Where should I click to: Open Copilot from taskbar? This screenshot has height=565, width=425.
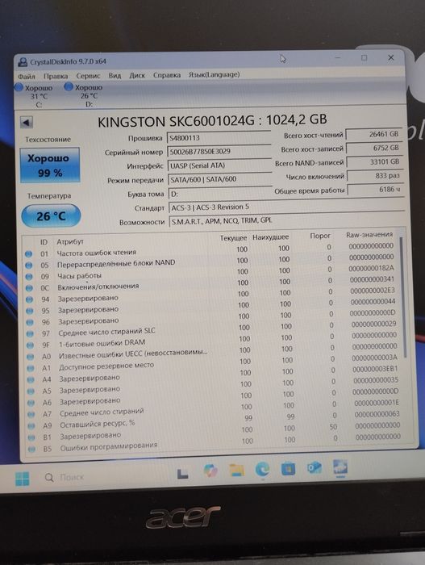click(210, 471)
